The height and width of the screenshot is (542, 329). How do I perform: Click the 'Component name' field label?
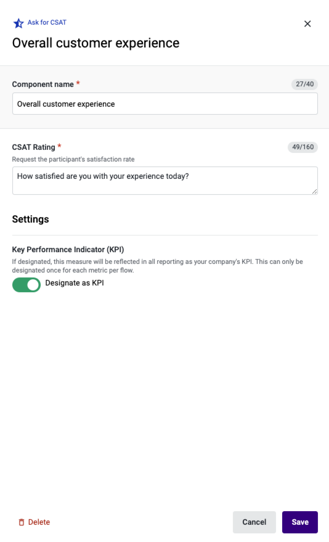43,84
